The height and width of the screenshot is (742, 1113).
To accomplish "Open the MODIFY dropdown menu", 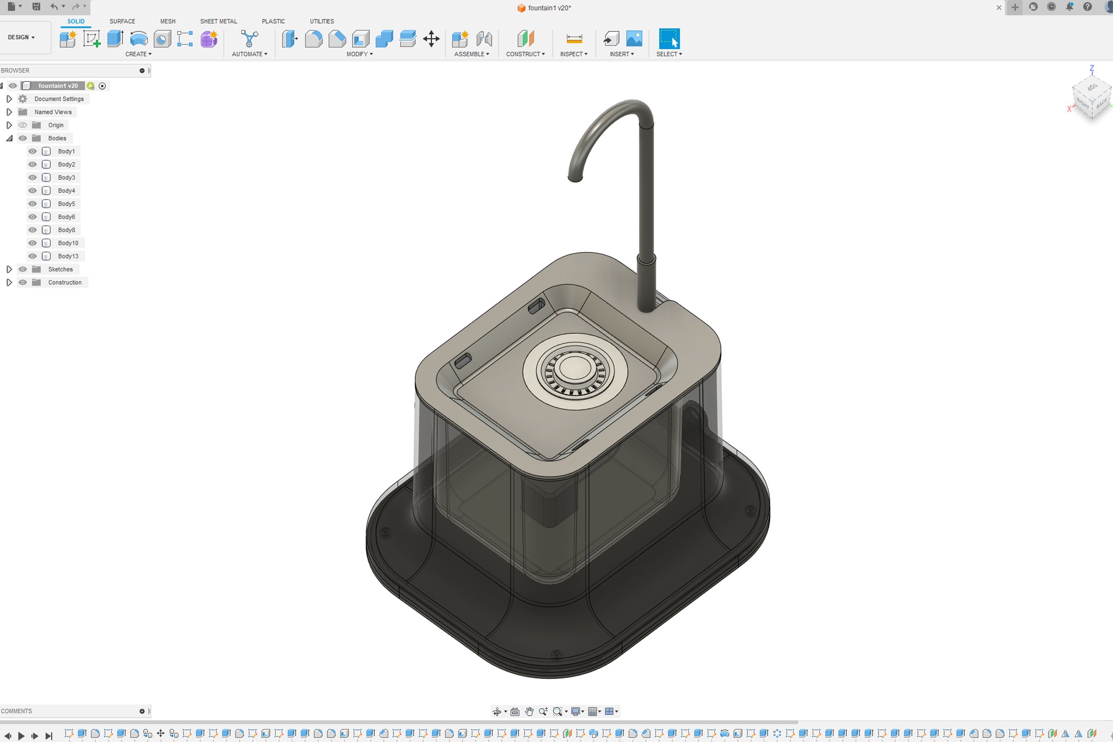I will pyautogui.click(x=360, y=54).
